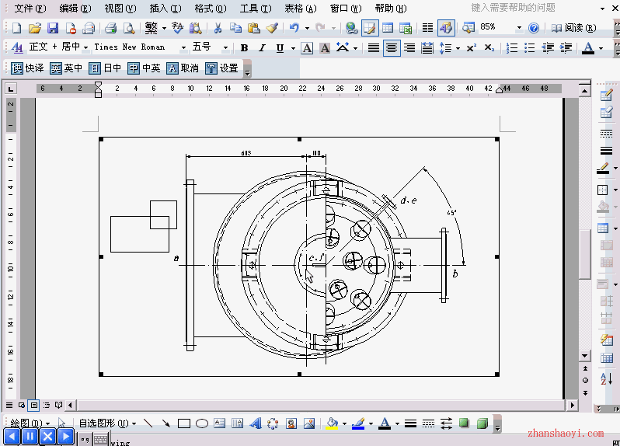Click the yellow Fill Color bucket

(x=333, y=423)
